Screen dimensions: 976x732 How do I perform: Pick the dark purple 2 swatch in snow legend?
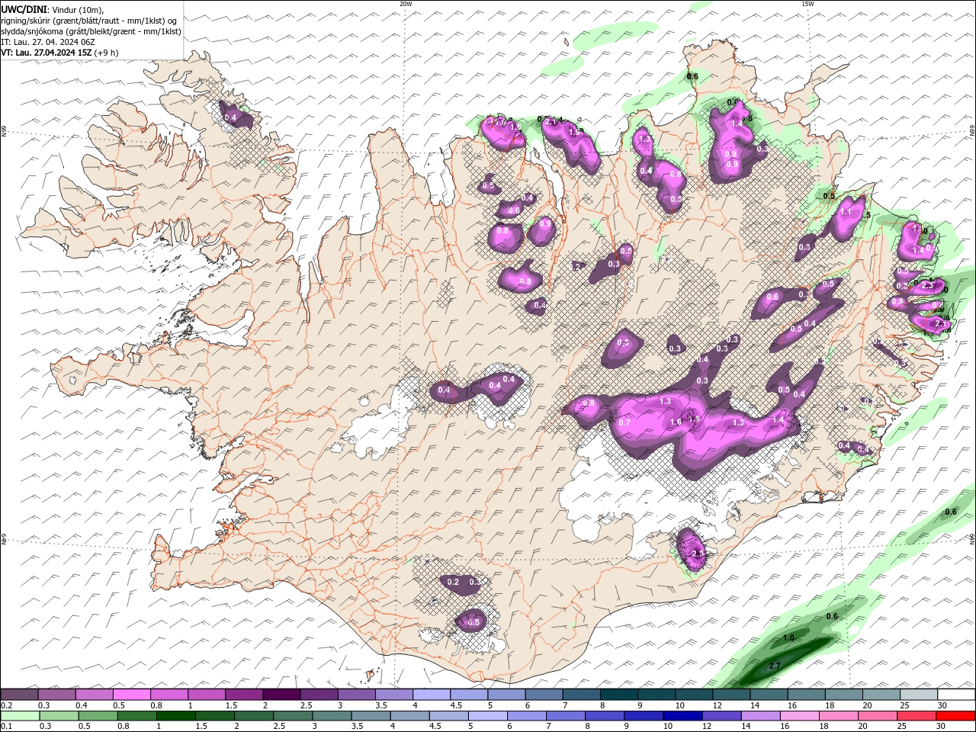click(x=281, y=695)
